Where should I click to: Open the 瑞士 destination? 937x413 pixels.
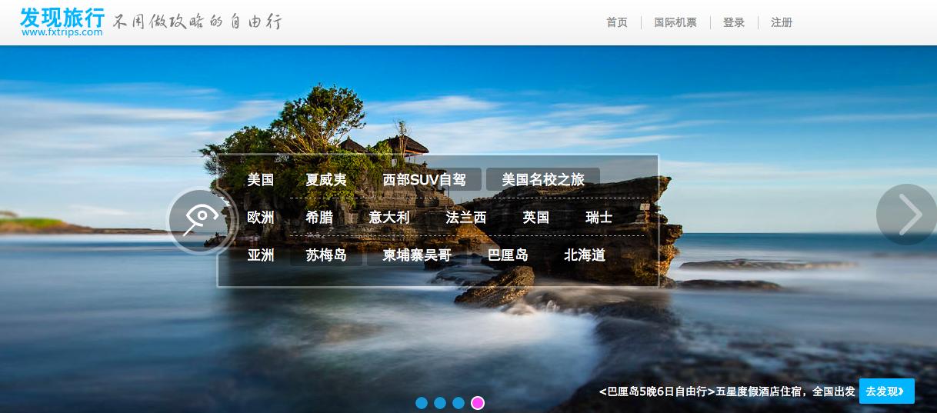(599, 218)
